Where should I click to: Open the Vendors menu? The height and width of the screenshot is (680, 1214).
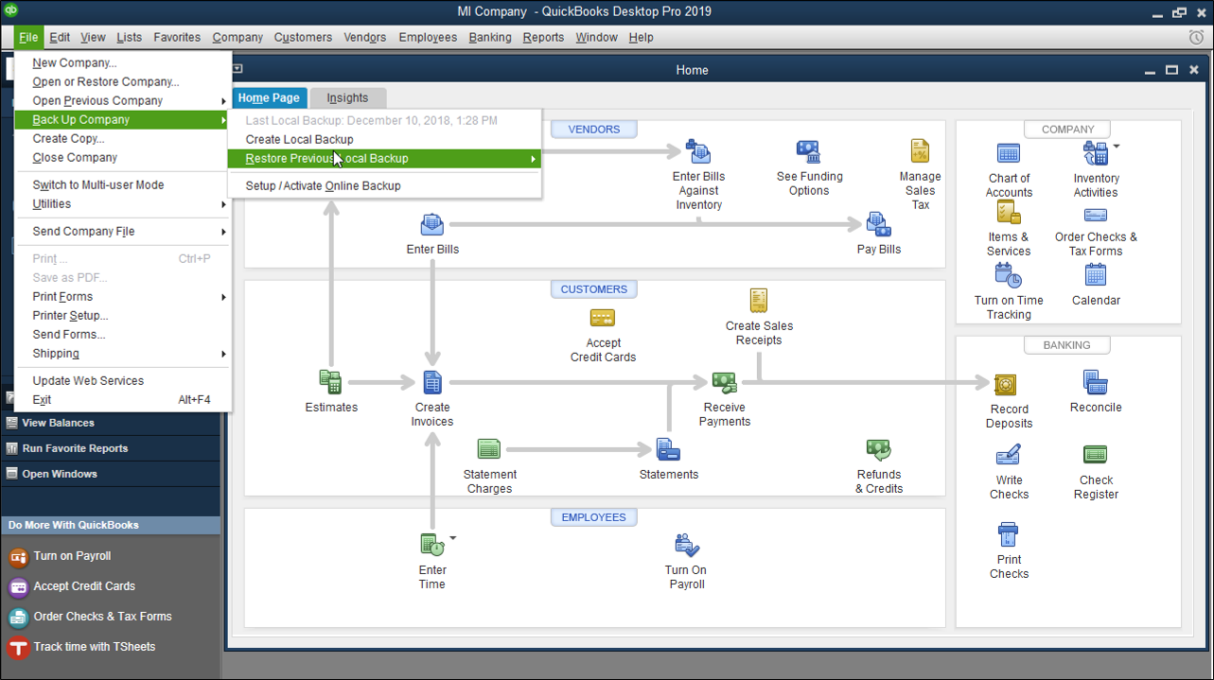point(365,37)
